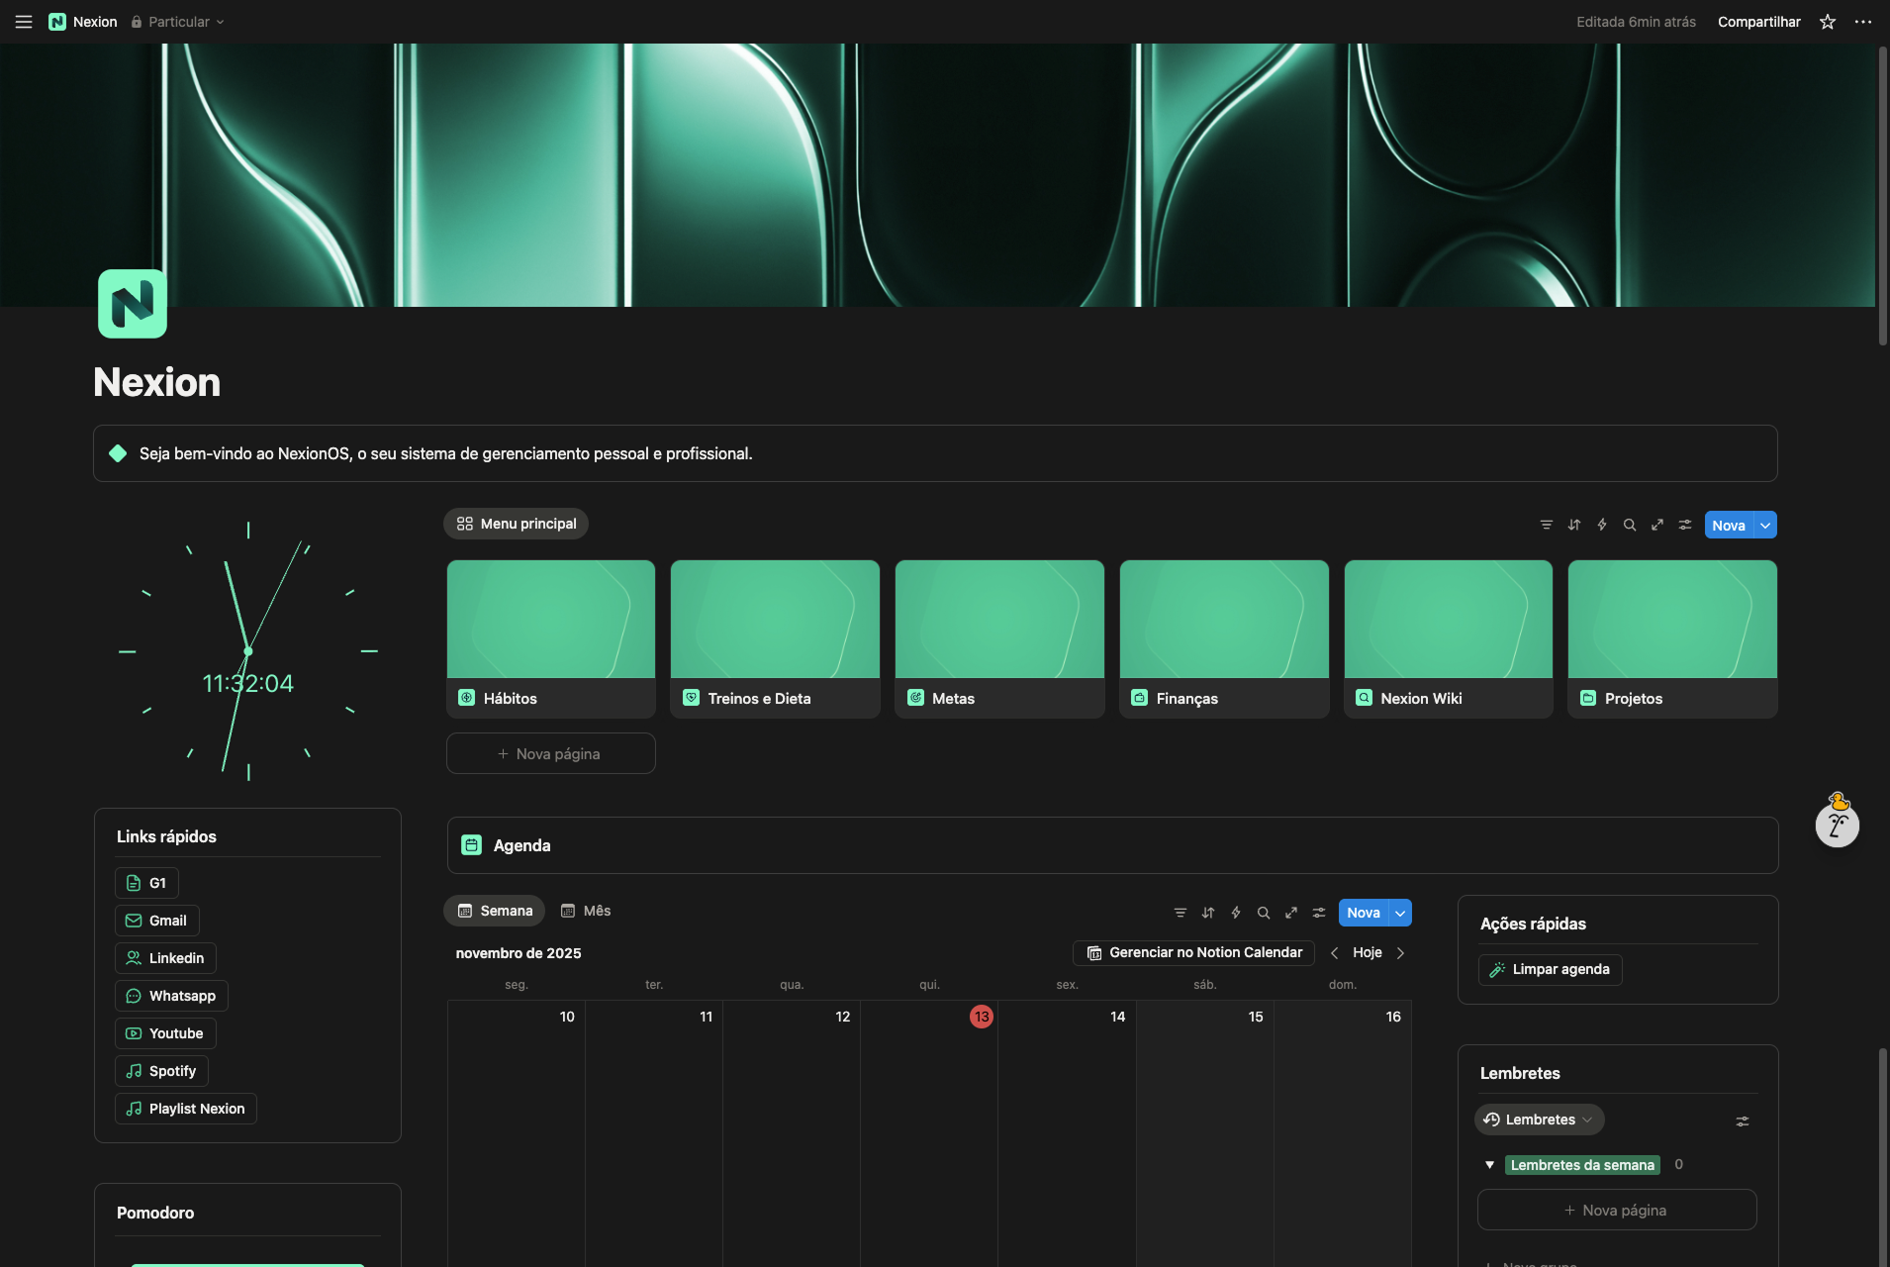Open the Gerenciar no Notion Calendar button
This screenshot has height=1267, width=1890.
click(x=1192, y=952)
